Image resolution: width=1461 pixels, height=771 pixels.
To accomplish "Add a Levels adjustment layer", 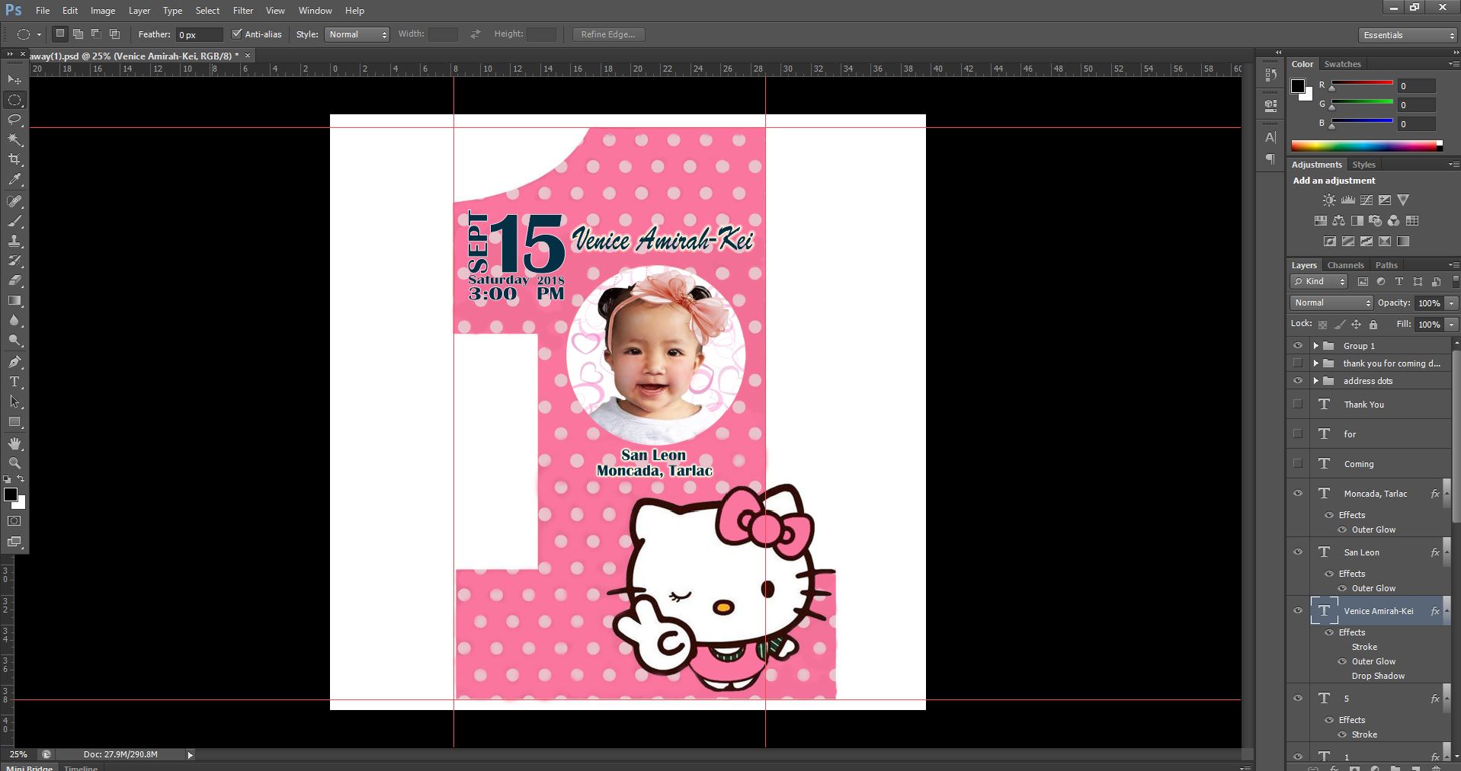I will [x=1347, y=200].
